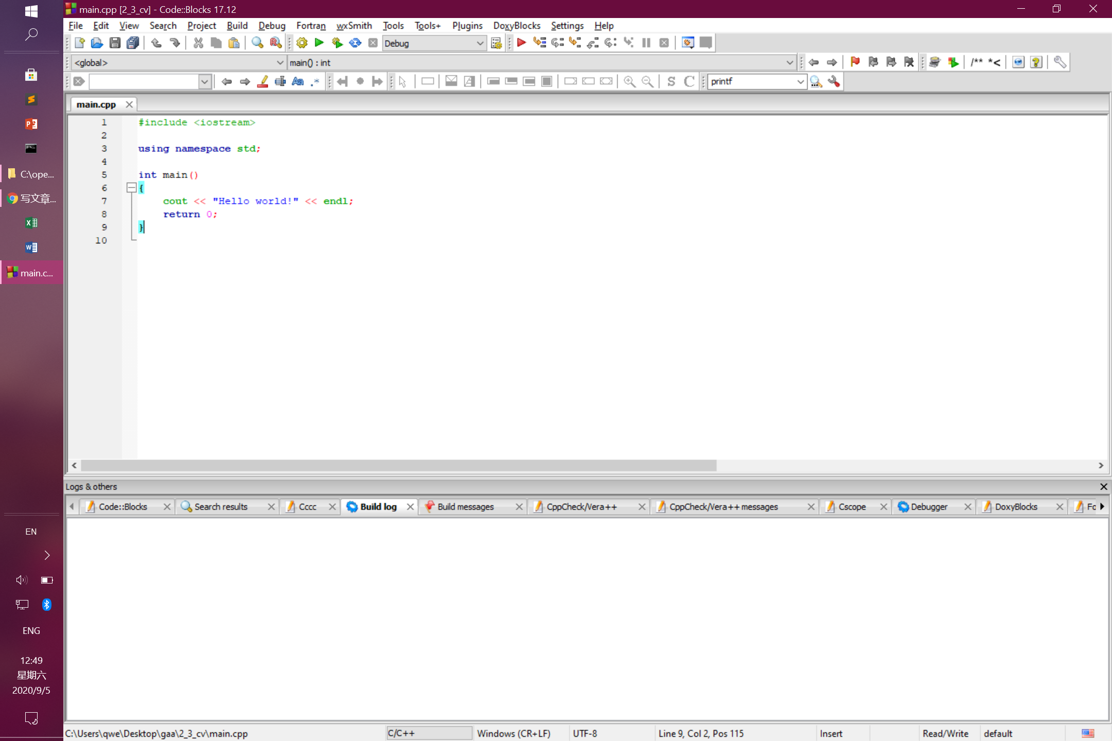This screenshot has height=741, width=1112.
Task: Start debugging with the red arrow icon
Action: (521, 43)
